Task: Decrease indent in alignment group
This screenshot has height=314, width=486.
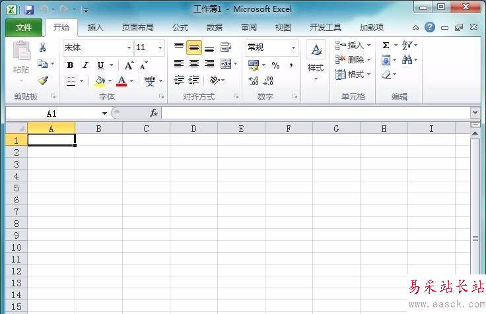Action: pyautogui.click(x=179, y=80)
